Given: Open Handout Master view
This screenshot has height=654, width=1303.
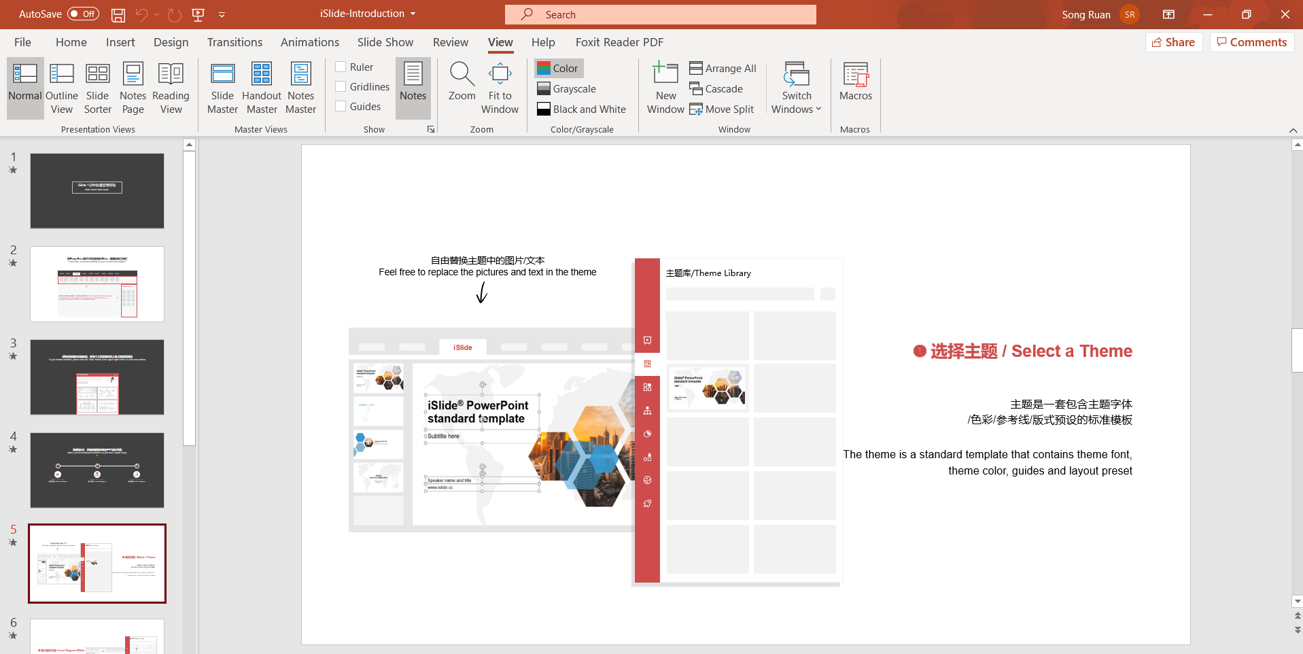Looking at the screenshot, I should pyautogui.click(x=262, y=88).
